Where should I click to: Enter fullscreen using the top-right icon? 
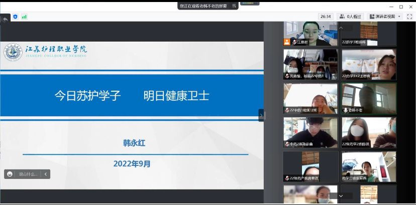[409, 17]
